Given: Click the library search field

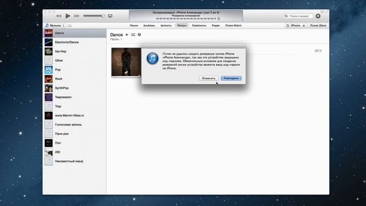Looking at the screenshot, I should coord(298,16).
